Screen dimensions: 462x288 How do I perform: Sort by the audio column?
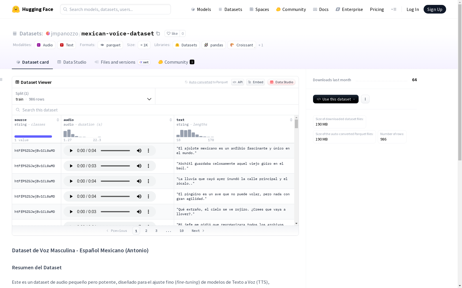click(x=171, y=120)
